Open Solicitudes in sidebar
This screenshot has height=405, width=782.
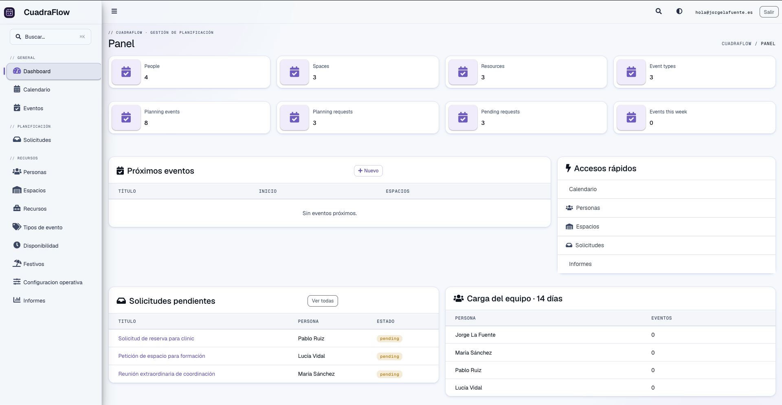[54, 140]
